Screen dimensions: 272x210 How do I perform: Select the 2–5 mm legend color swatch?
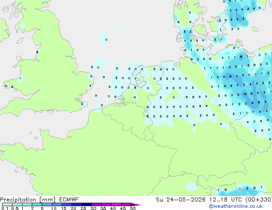37,204
